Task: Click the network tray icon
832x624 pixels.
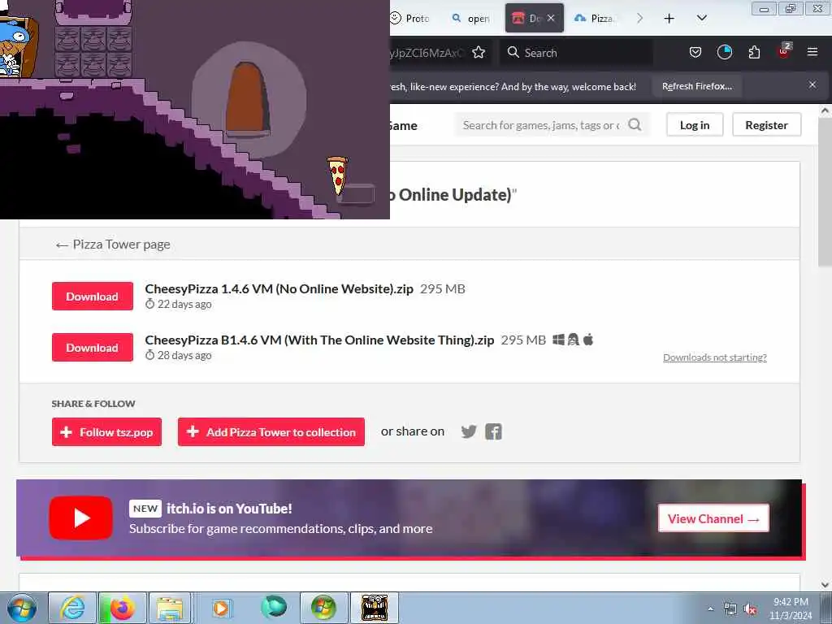Action: (730, 609)
